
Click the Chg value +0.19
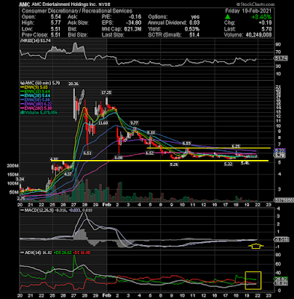click(265, 23)
